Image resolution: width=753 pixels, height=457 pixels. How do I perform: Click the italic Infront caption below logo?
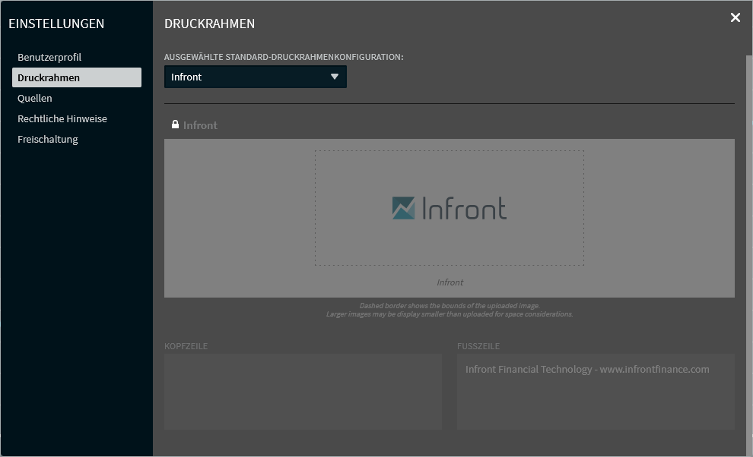[x=450, y=282]
